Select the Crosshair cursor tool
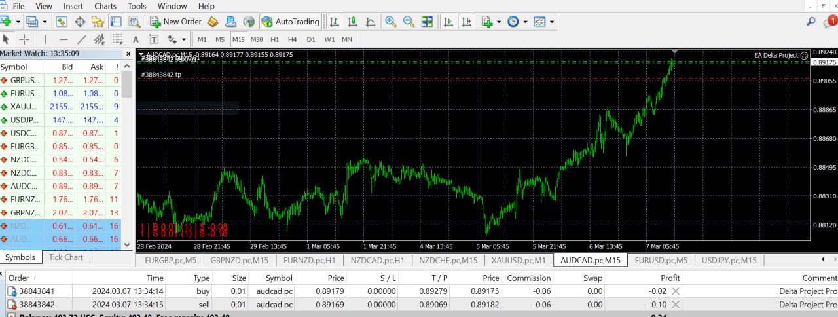 (x=24, y=39)
